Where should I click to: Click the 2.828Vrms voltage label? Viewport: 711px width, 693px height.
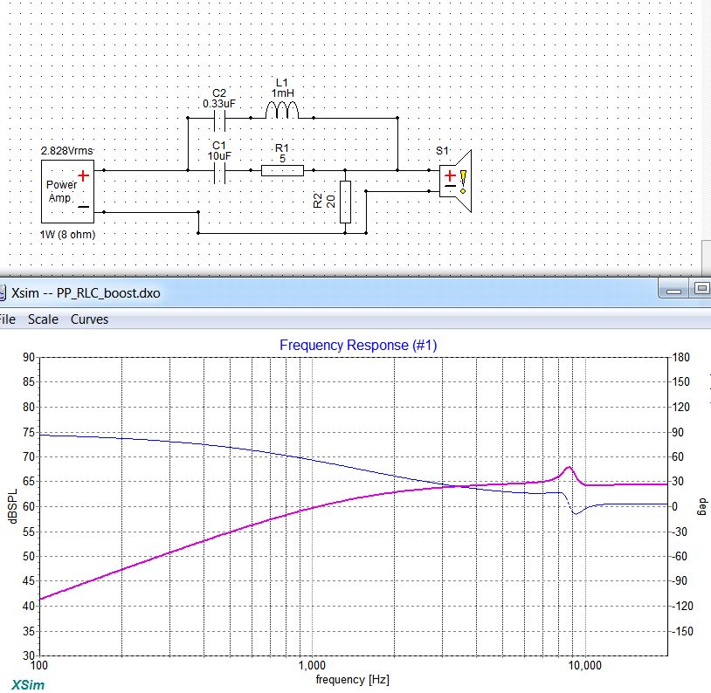coord(67,151)
